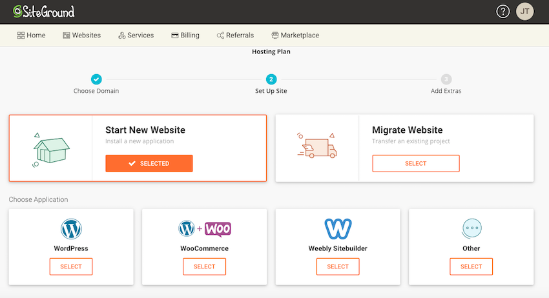Click the 'Transfer an existing project' subtitle

411,141
